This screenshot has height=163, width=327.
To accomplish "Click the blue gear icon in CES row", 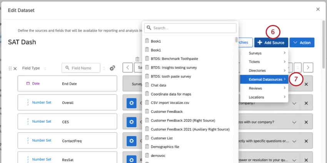I will pyautogui.click(x=132, y=122).
